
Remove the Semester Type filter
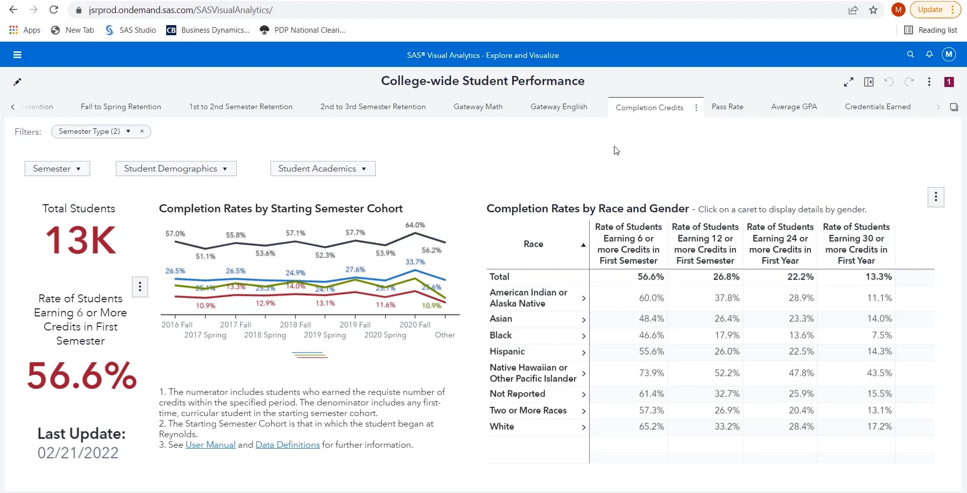coord(142,131)
